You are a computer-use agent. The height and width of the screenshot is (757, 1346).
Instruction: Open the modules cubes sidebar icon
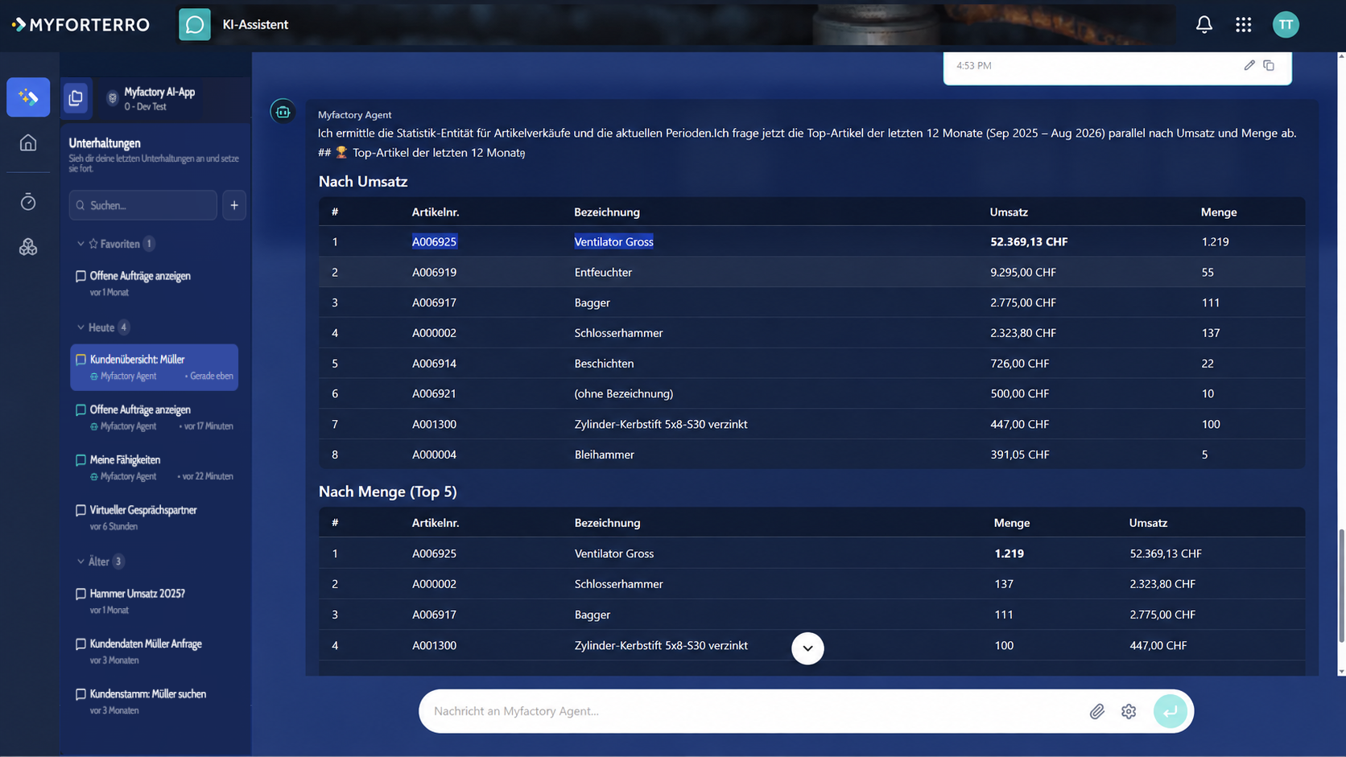[x=28, y=247]
